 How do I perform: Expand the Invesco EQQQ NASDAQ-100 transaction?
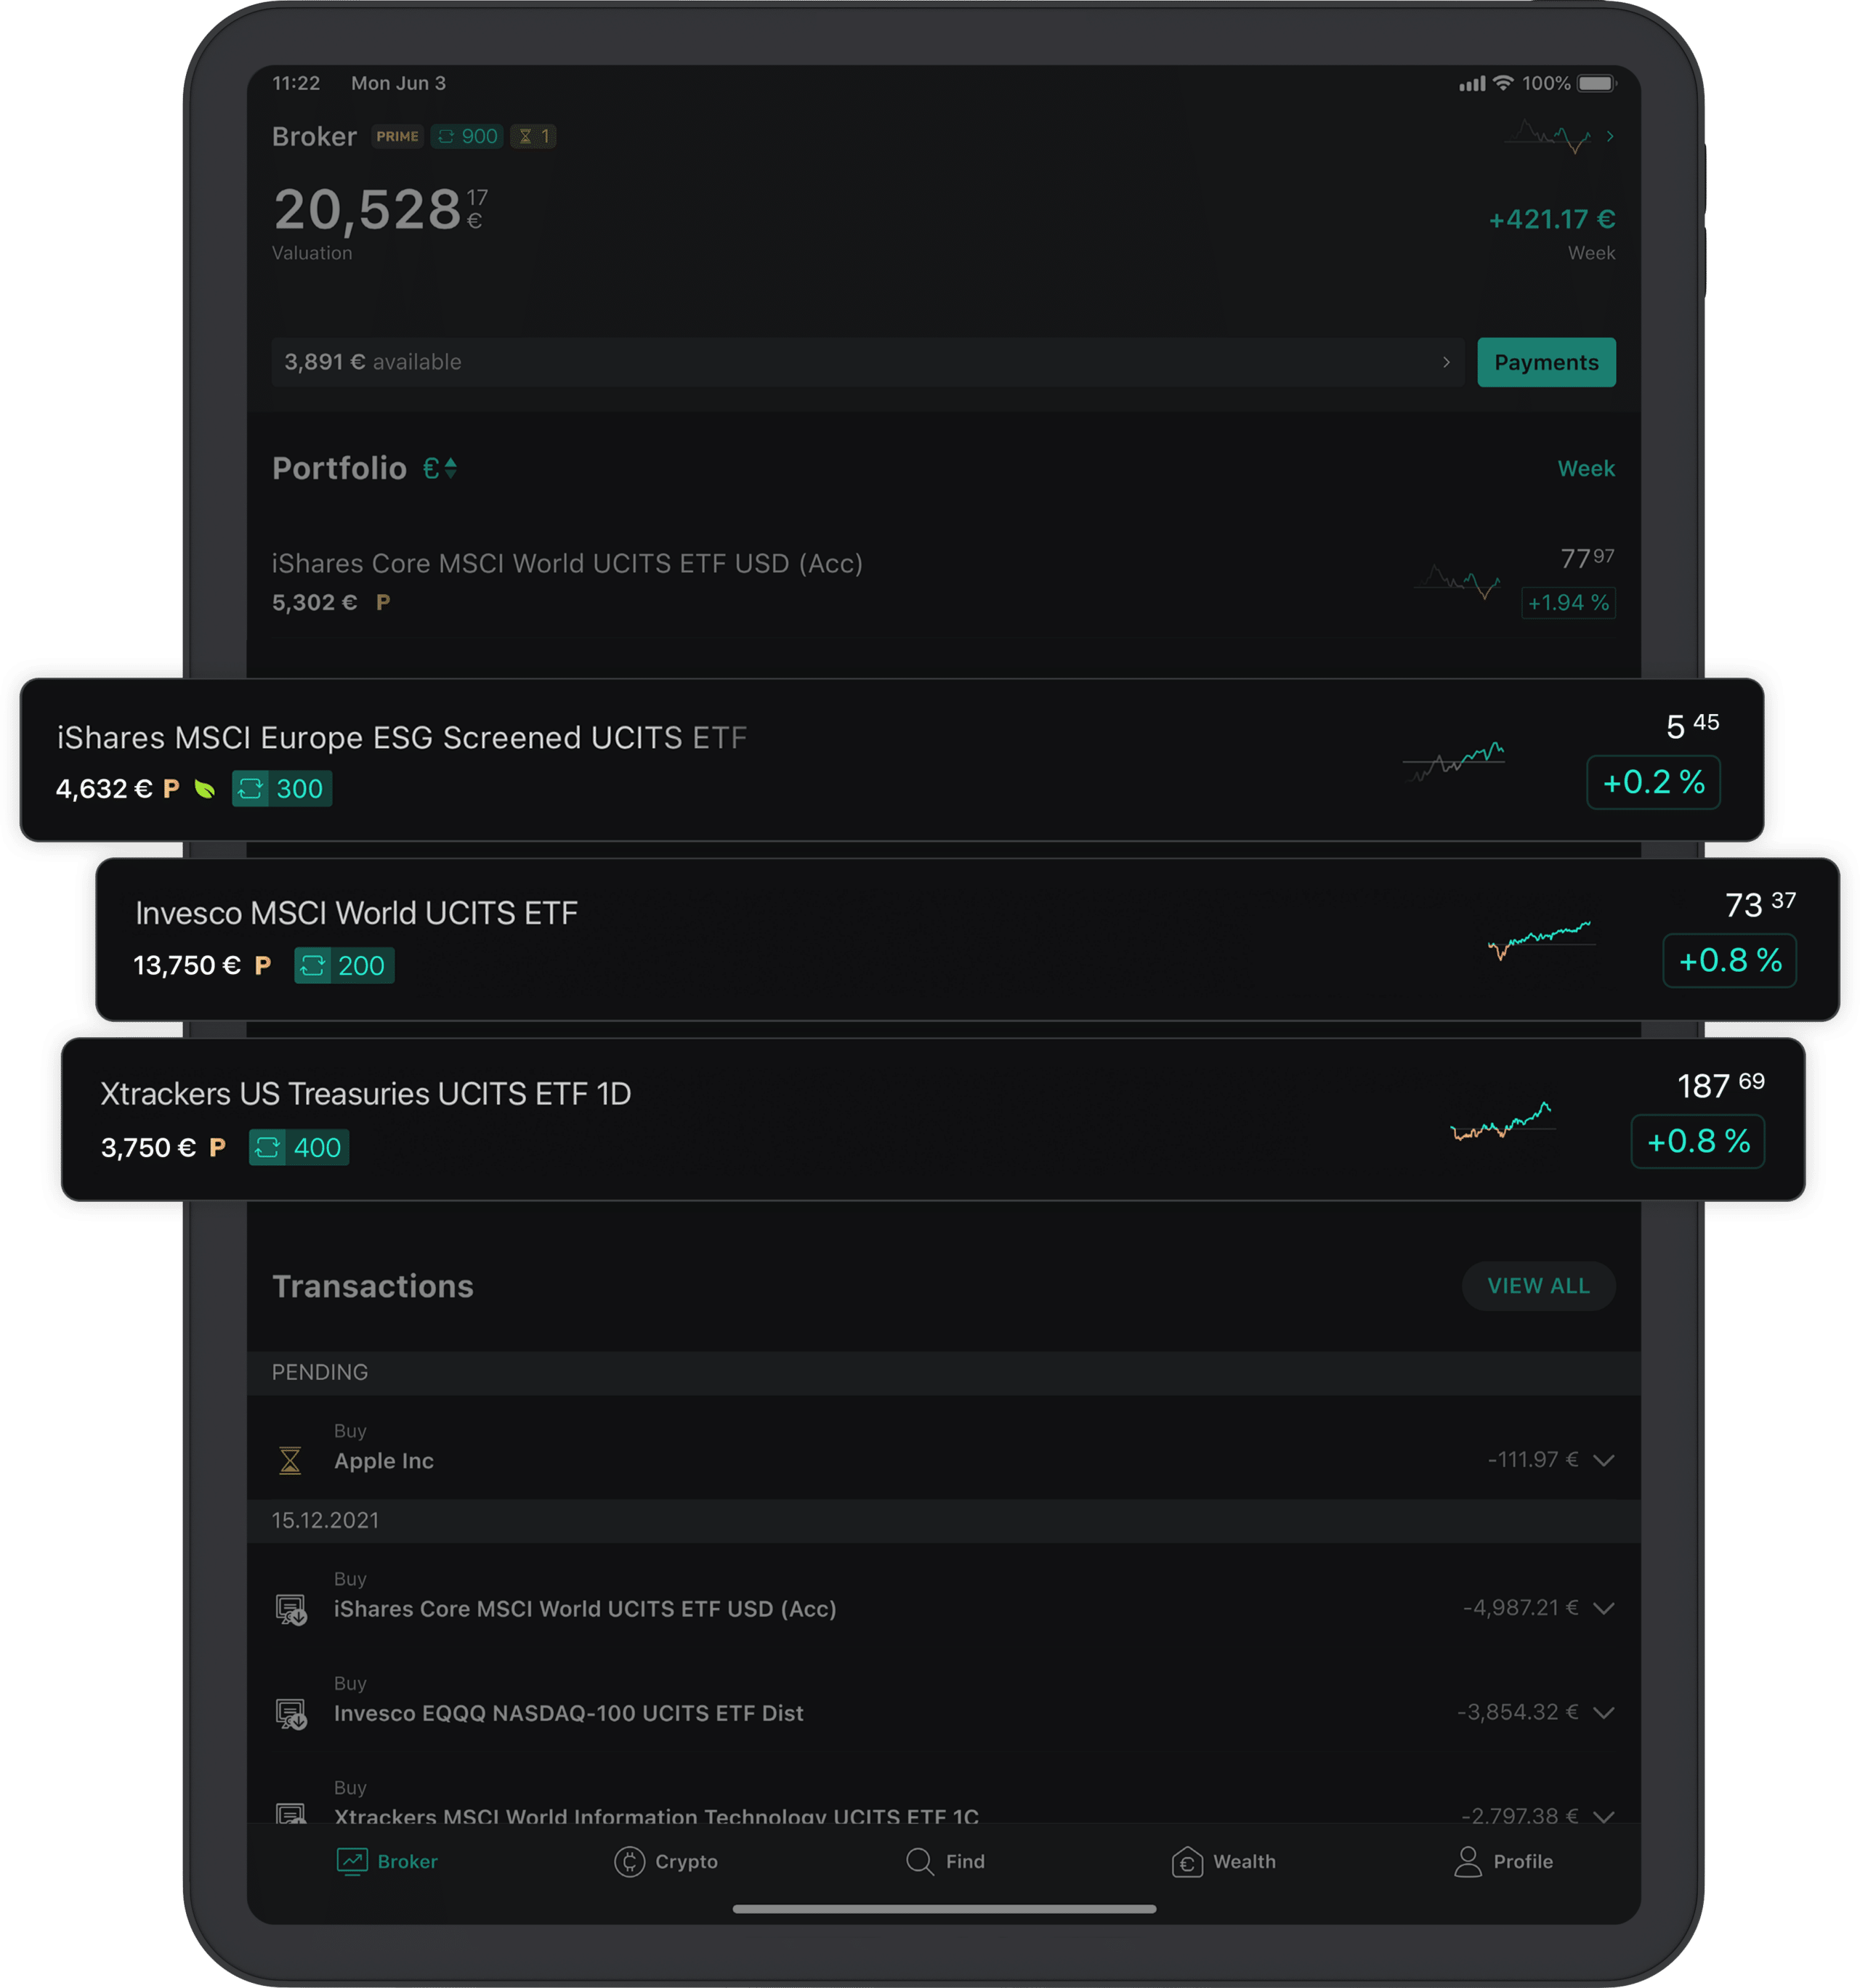1604,1712
